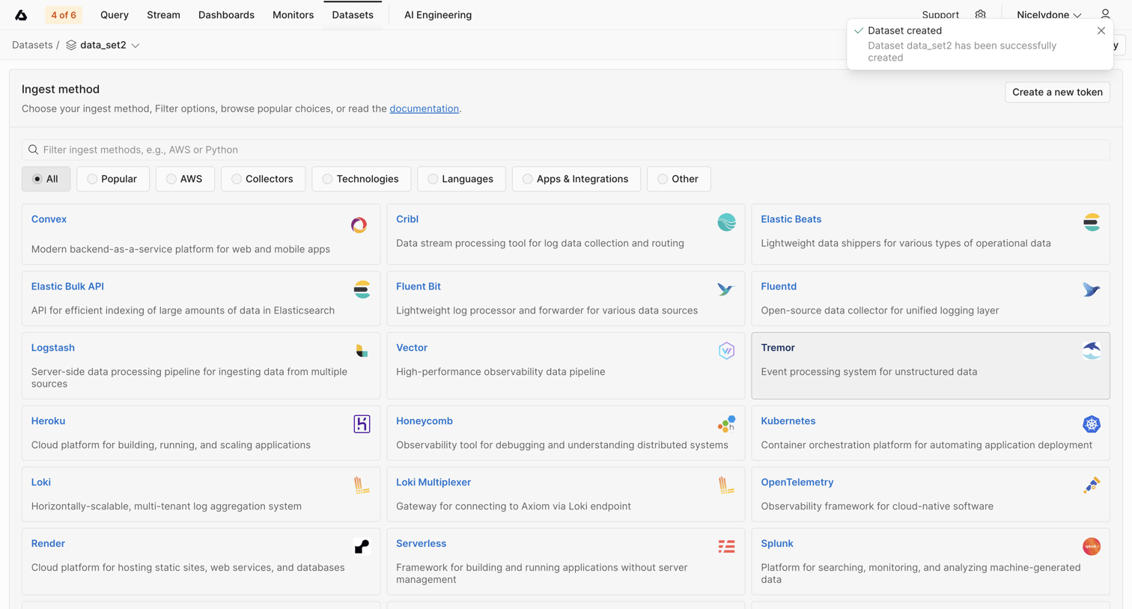Dismiss the Dataset created notification
Viewport: 1132px width, 609px height.
[1101, 31]
